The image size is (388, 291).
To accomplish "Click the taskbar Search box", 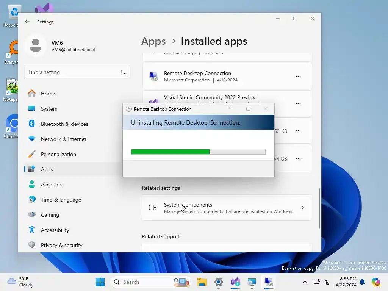I will [x=152, y=282].
